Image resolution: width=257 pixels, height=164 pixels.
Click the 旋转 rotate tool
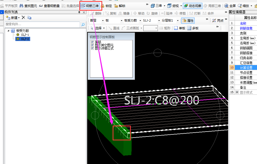[152, 13]
